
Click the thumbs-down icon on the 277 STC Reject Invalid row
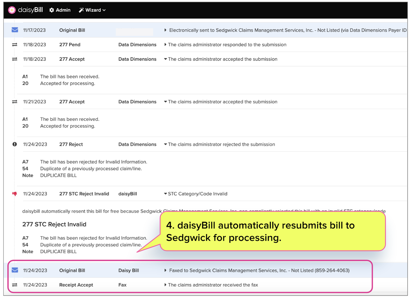coord(15,193)
